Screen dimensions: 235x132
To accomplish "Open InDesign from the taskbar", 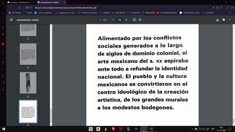I will point(121,129).
